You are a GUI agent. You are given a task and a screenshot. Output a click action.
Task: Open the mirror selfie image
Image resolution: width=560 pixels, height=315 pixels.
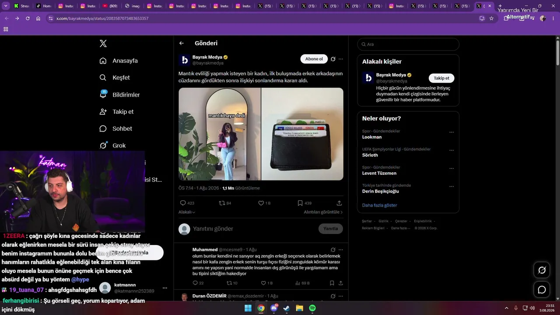click(220, 134)
